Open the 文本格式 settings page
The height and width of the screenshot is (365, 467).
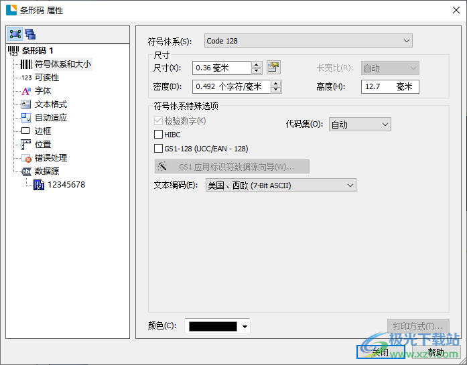[x=51, y=104]
